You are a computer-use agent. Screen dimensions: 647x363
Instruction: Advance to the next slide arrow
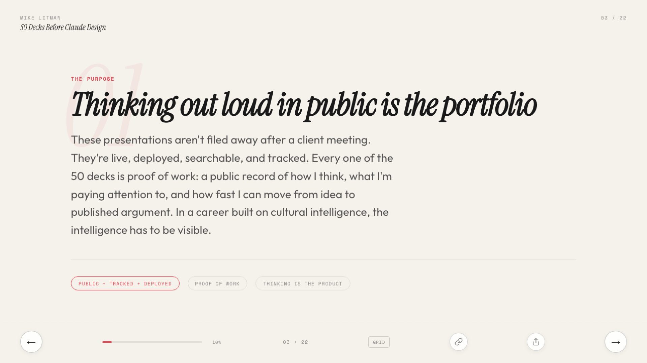pos(615,342)
